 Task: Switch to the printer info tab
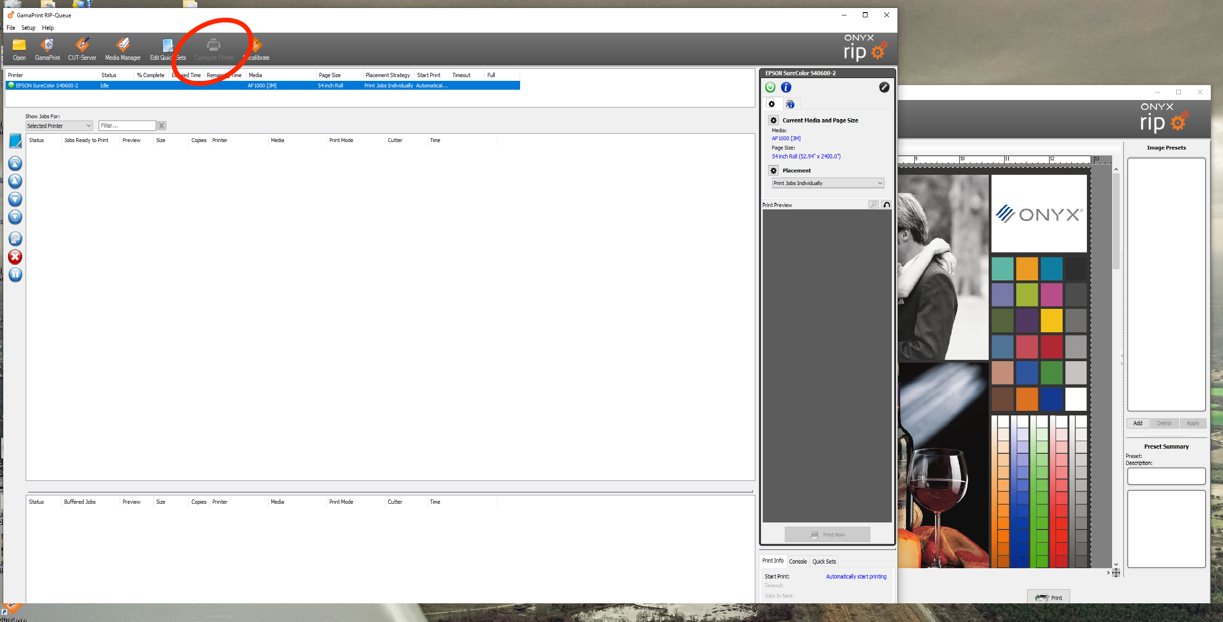[790, 104]
